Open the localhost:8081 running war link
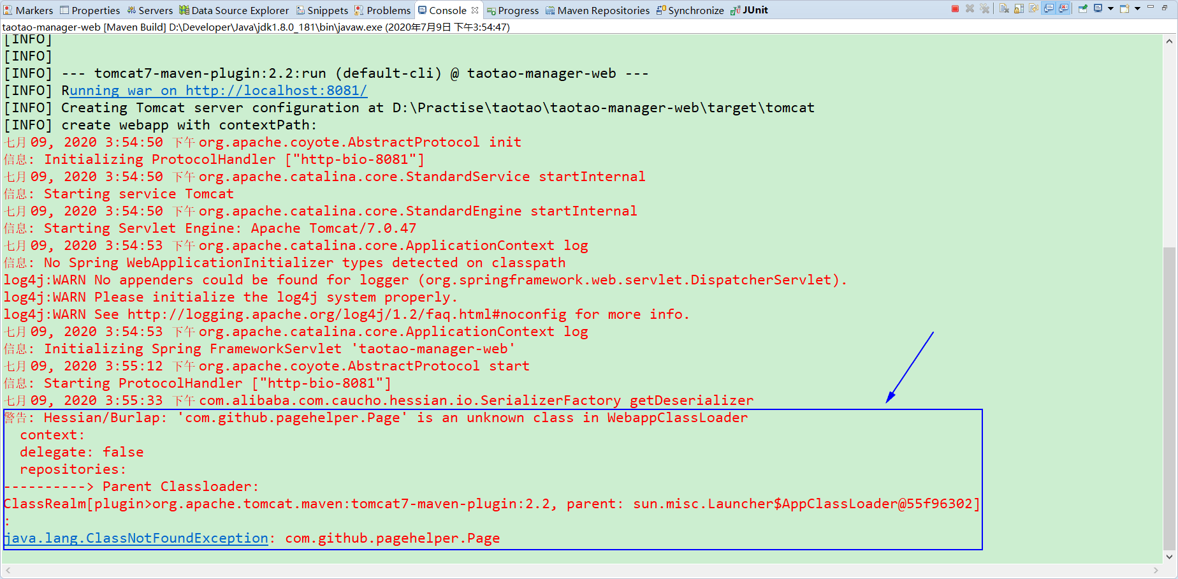This screenshot has width=1178, height=579. [218, 91]
